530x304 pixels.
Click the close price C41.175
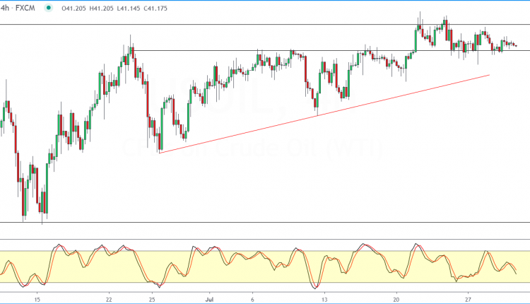pyautogui.click(x=155, y=8)
